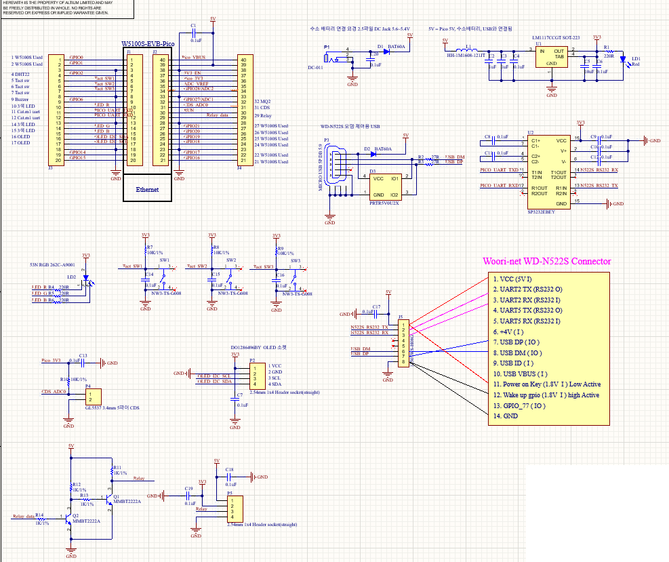This screenshot has width=669, height=562.
Task: Click the U1 LM1117 regulator symbol
Action: [551, 57]
